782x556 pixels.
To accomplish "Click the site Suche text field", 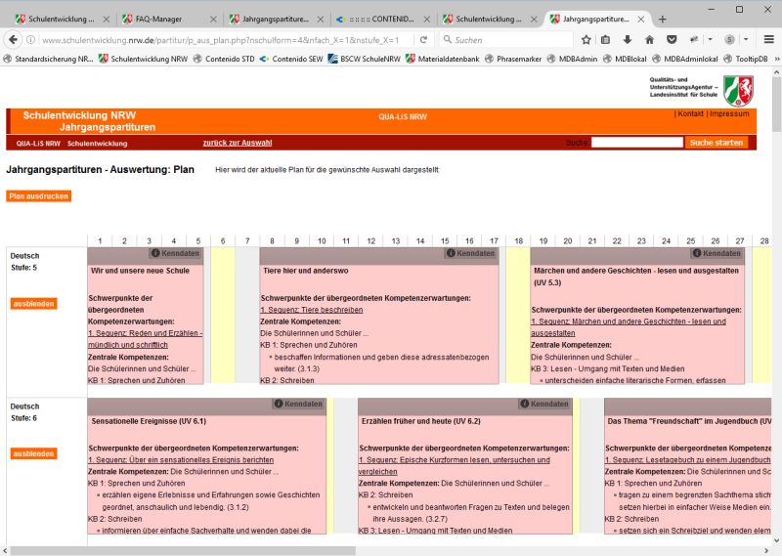I will point(636,143).
